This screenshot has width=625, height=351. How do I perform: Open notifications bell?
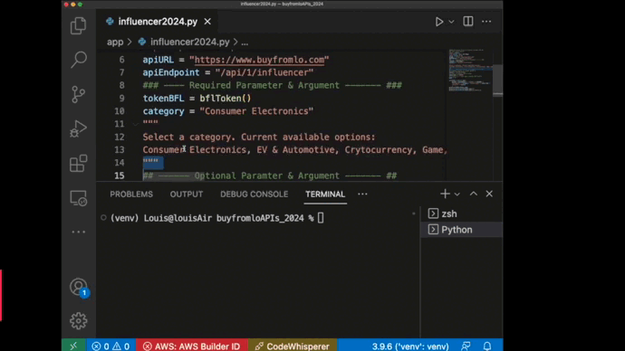coord(487,346)
